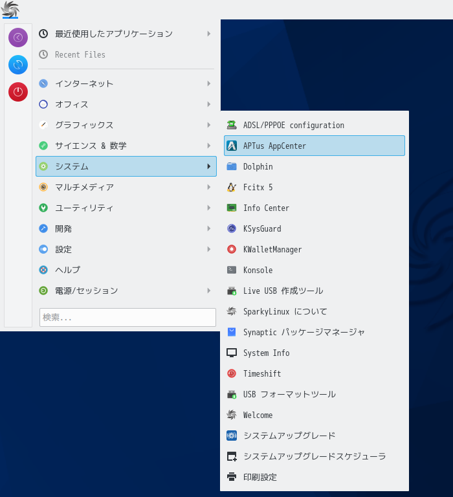This screenshot has width=453, height=497.
Task: Click the Timeshift red clock icon
Action: point(232,373)
